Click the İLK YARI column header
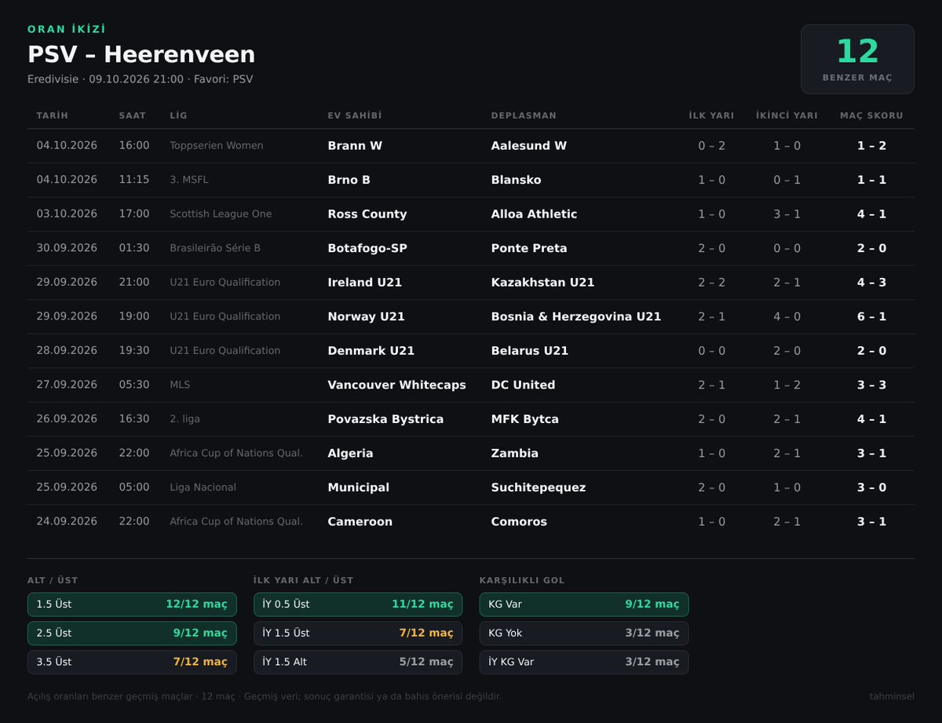Screen dimensions: 942x723 click(x=711, y=115)
